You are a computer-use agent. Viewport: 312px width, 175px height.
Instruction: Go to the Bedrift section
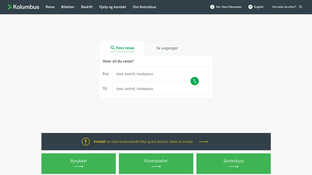point(87,7)
